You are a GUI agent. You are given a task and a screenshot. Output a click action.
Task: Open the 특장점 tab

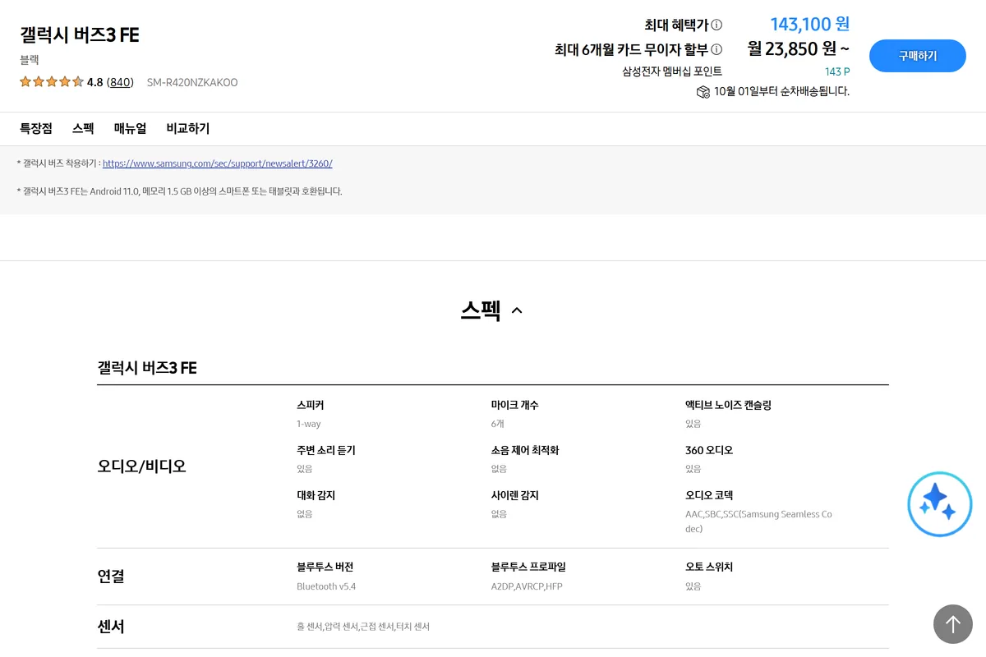click(x=36, y=128)
